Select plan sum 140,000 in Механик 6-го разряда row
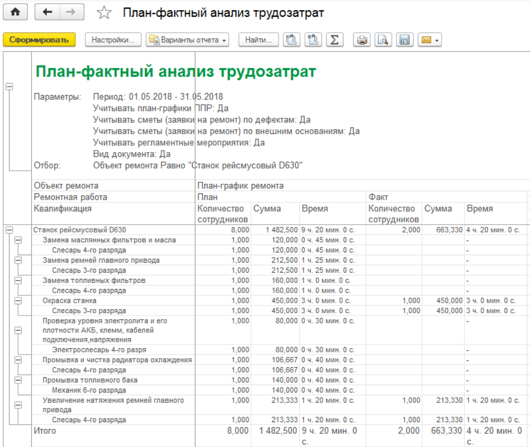This screenshot has width=530, height=447. [x=285, y=390]
